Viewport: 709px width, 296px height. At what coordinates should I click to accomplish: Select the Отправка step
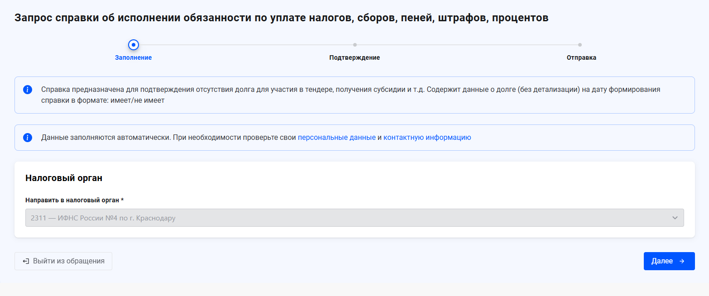point(581,58)
